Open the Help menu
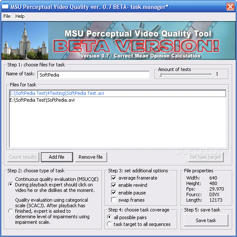 tap(20, 16)
